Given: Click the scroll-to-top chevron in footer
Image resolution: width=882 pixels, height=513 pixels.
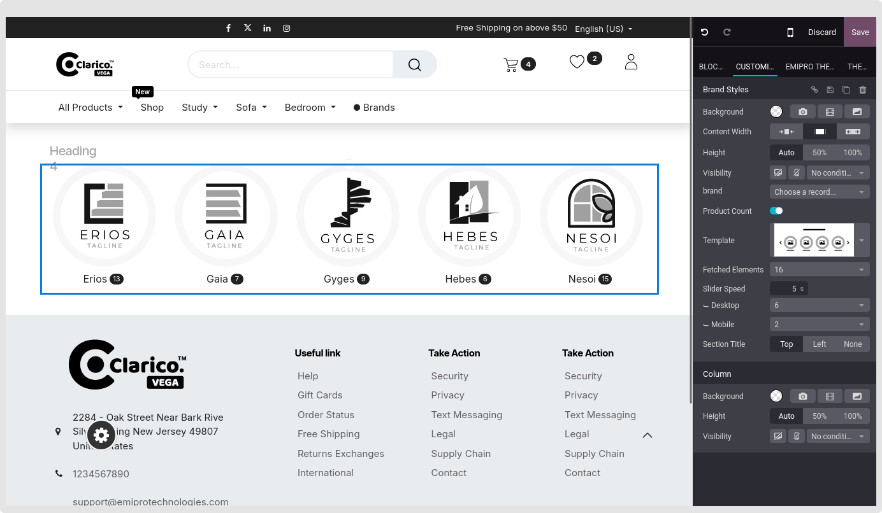Looking at the screenshot, I should (647, 435).
